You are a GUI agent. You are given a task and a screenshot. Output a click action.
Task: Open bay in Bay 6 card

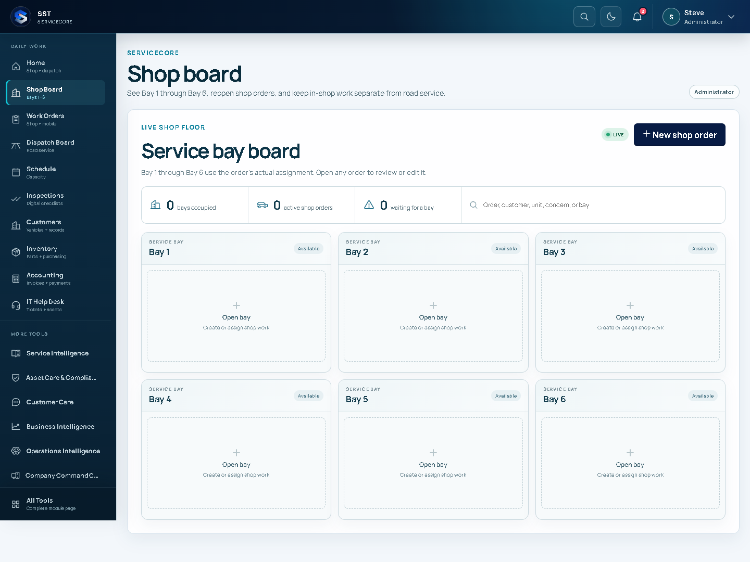click(x=630, y=463)
